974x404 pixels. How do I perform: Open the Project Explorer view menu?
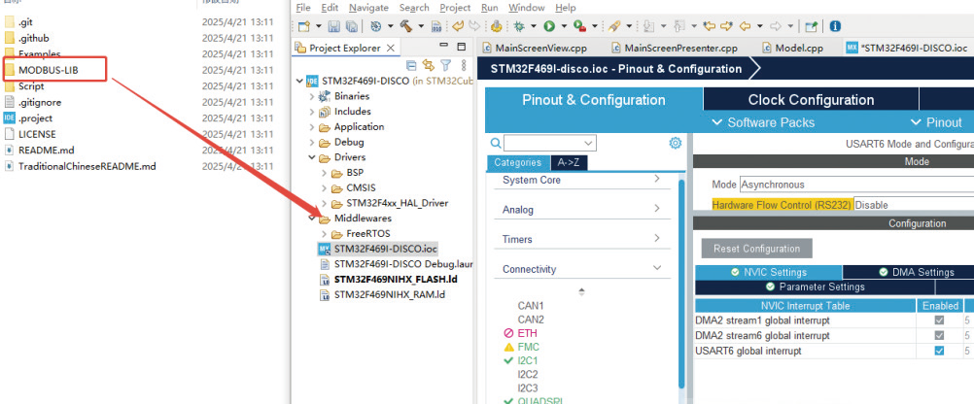pyautogui.click(x=464, y=65)
